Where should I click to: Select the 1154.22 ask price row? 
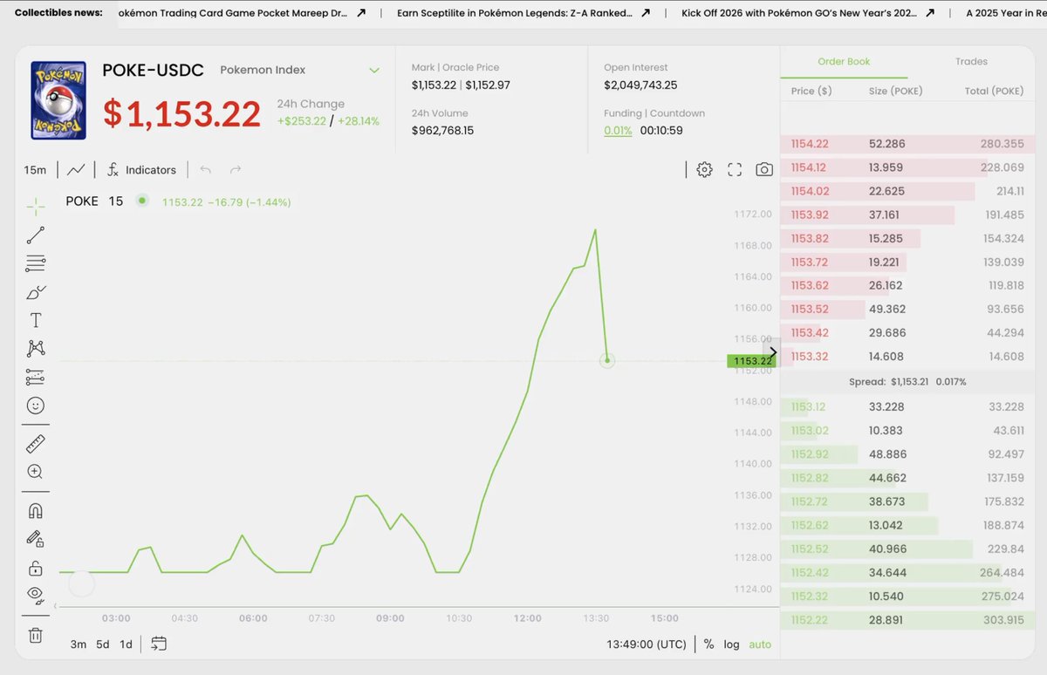907,144
